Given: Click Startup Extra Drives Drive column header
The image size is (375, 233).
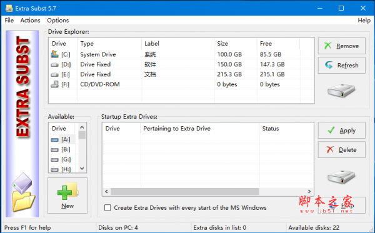Looking at the screenshot, I should 121,129.
